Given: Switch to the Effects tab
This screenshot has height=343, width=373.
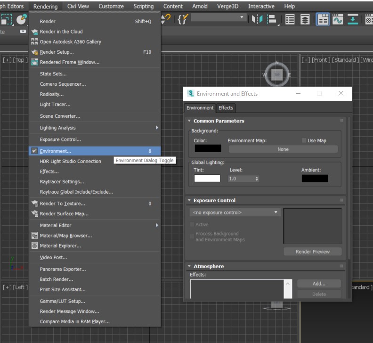Looking at the screenshot, I should tap(226, 108).
